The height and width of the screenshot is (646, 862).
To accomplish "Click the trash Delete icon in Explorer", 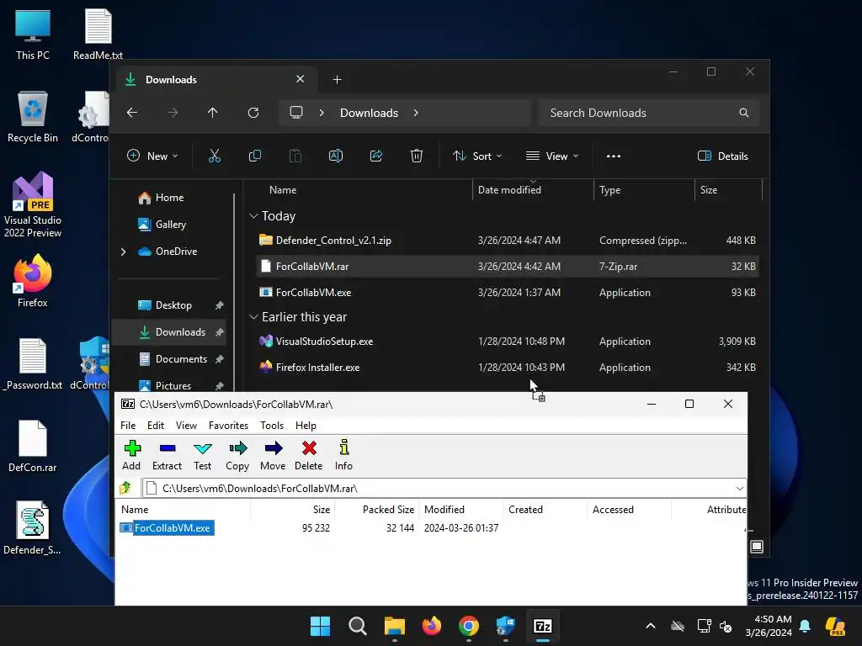I will tap(417, 156).
